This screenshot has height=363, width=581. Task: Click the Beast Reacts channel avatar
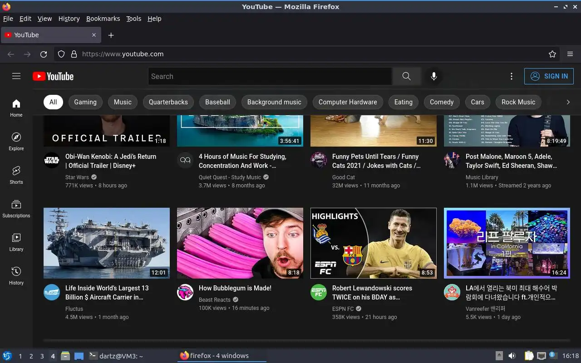(x=185, y=292)
